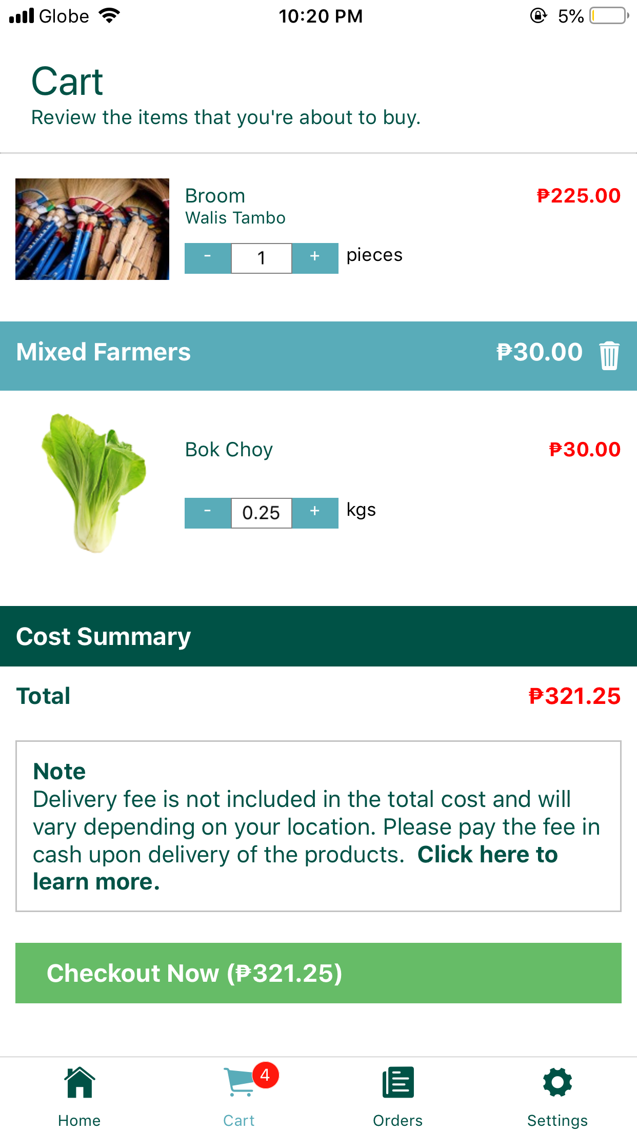The image size is (637, 1132).
Task: Open Settings gear in bottom bar
Action: [x=557, y=1096]
